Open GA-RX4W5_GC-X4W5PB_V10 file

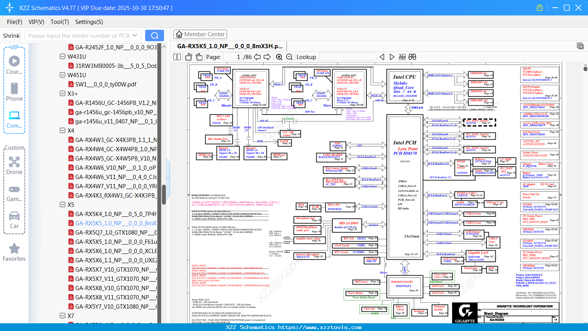point(116,158)
